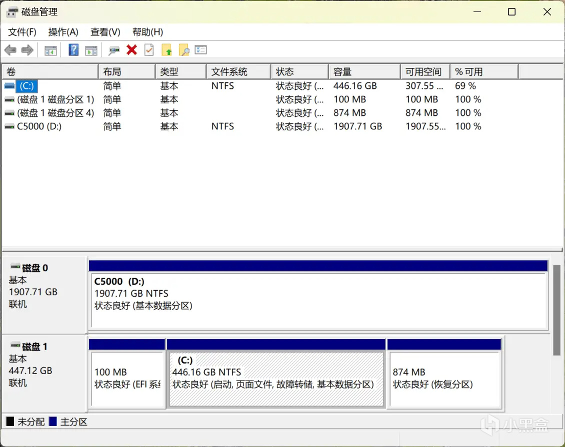Open the 查看(V) menu
The image size is (565, 447).
click(105, 32)
